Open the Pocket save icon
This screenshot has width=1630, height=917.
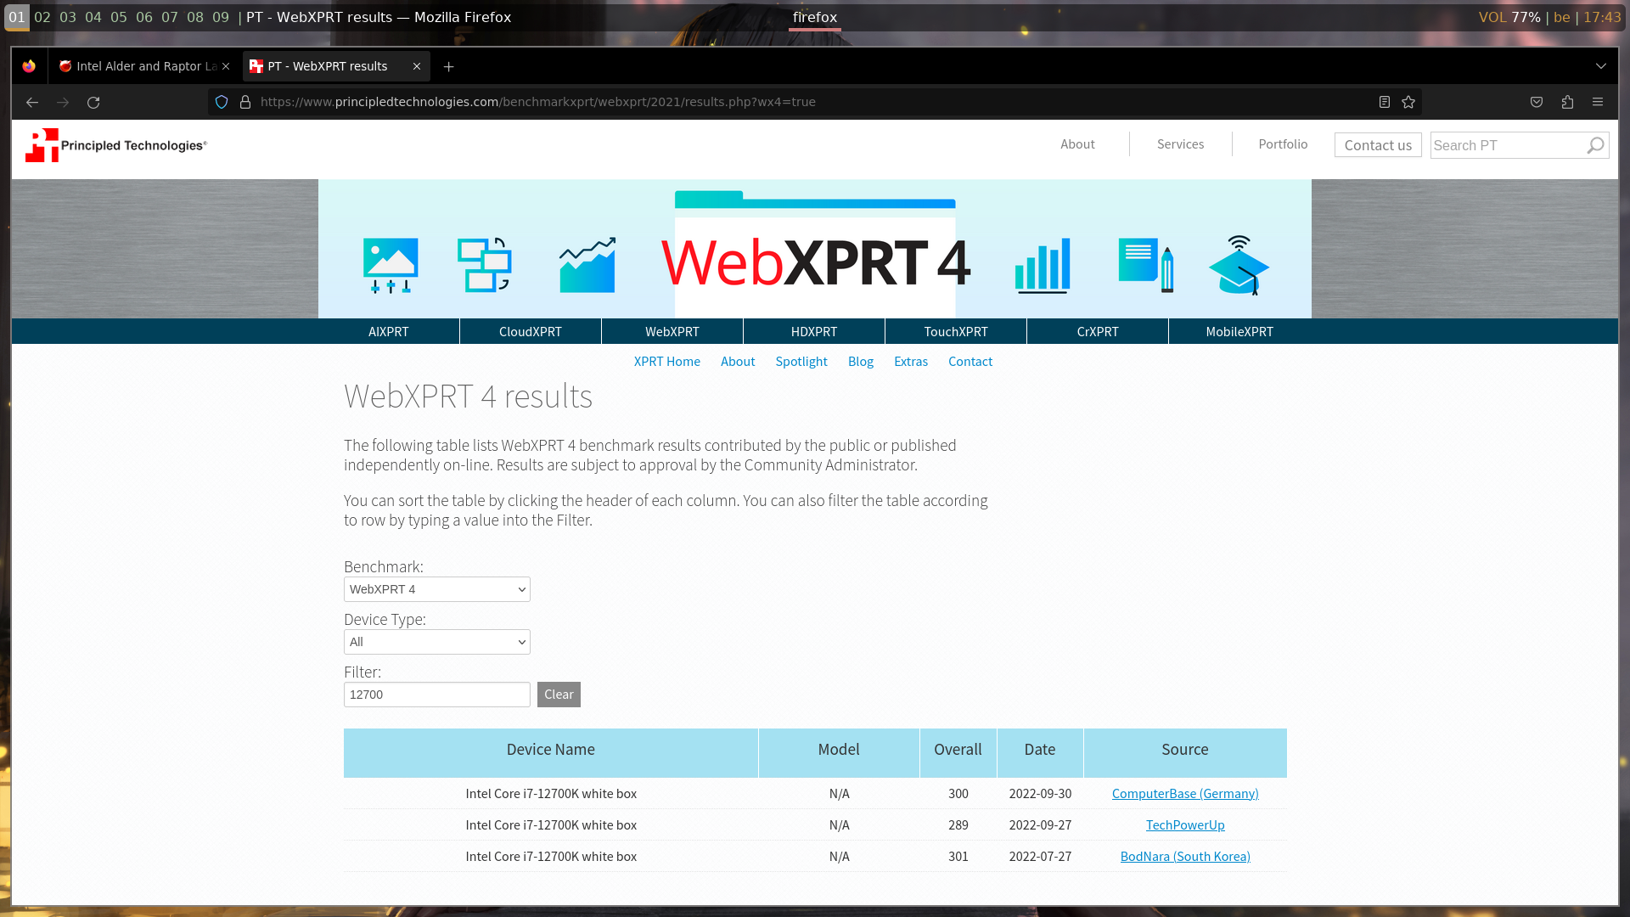(x=1537, y=102)
